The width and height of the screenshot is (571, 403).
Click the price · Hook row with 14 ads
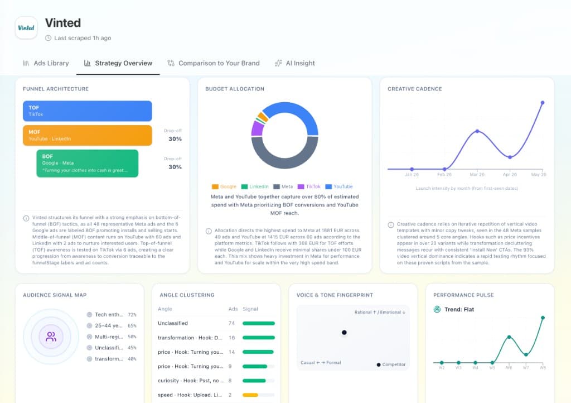pos(216,352)
